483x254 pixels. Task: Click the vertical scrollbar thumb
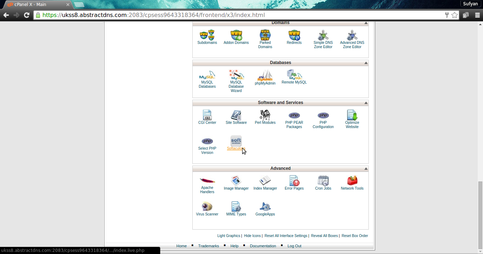coord(480,215)
